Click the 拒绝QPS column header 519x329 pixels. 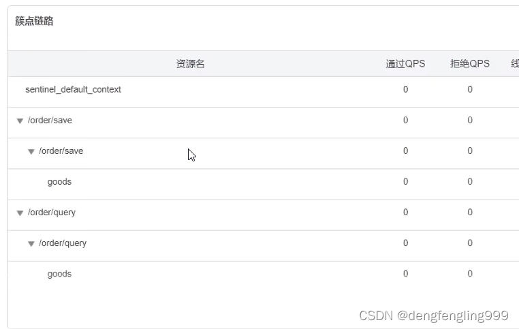tap(470, 64)
